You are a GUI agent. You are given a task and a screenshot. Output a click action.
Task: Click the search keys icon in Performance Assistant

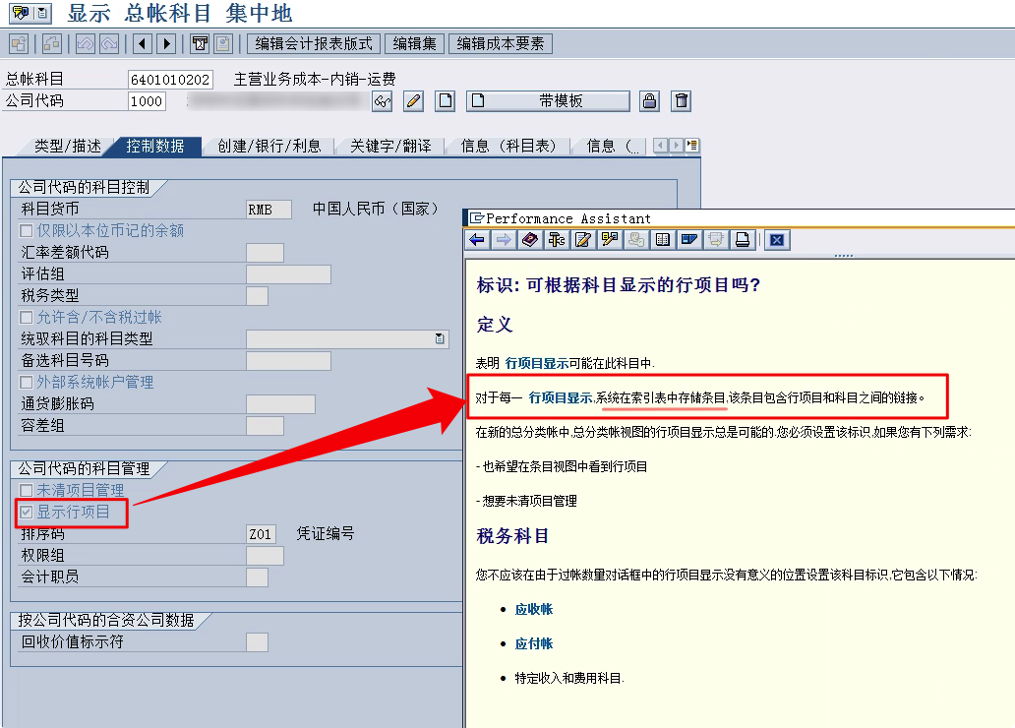tap(610, 239)
